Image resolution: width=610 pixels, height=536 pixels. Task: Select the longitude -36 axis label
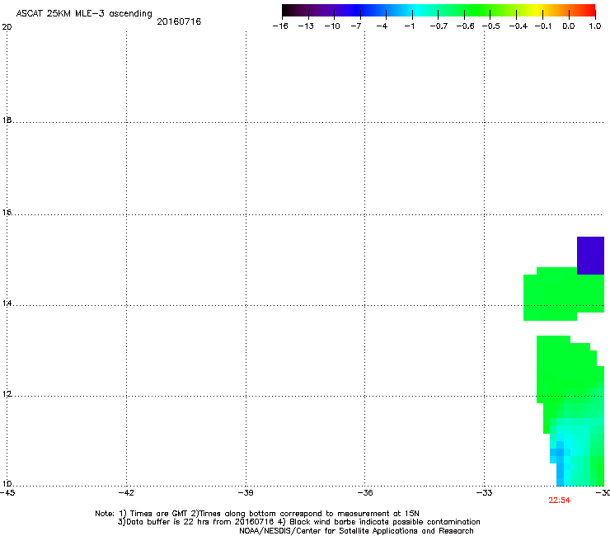[x=365, y=493]
